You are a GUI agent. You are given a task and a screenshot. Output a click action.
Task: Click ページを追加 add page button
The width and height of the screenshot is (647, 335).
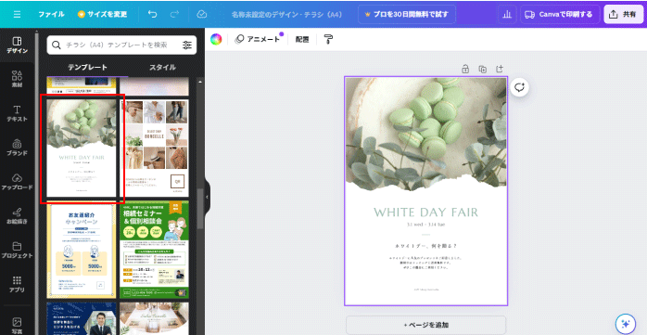(x=425, y=325)
